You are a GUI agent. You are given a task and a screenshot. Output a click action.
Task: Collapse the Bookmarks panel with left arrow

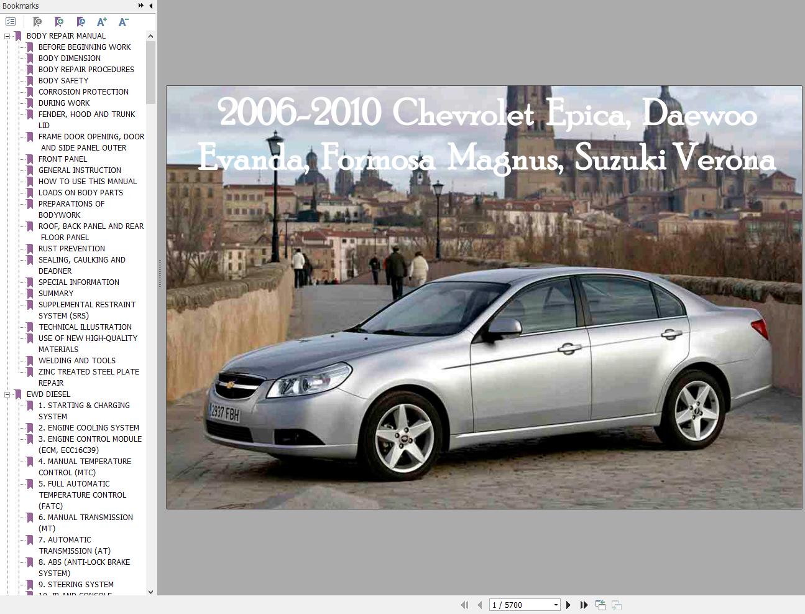pos(151,6)
